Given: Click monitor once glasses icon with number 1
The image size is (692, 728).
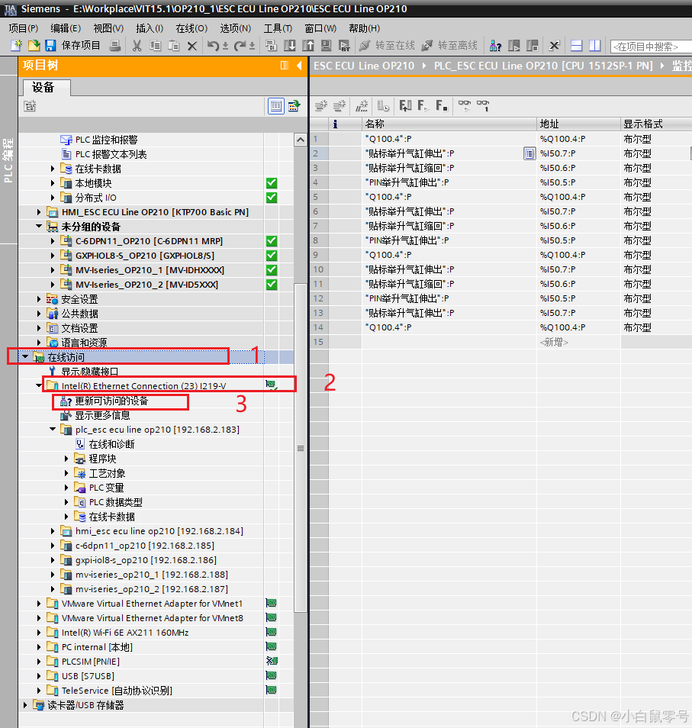Looking at the screenshot, I should pyautogui.click(x=483, y=106).
